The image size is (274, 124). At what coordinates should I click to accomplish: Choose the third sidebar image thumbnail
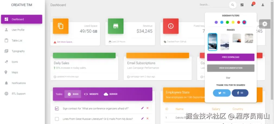237,38
